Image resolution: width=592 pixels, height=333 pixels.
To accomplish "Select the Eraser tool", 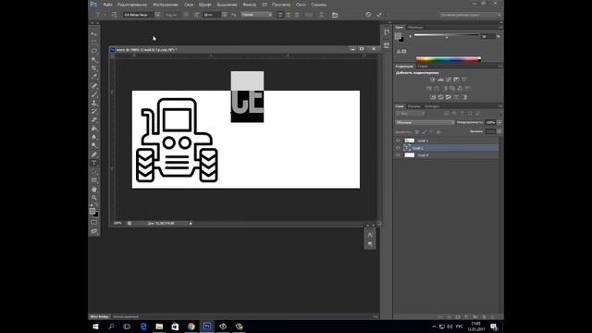I will coord(94,120).
